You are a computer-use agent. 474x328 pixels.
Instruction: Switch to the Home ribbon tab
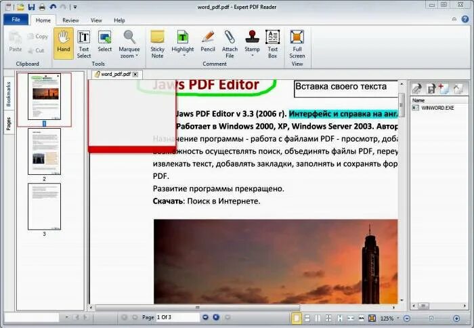[x=43, y=20]
